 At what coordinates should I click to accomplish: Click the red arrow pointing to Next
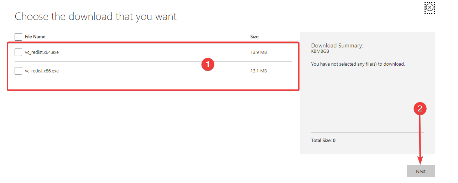click(420, 139)
